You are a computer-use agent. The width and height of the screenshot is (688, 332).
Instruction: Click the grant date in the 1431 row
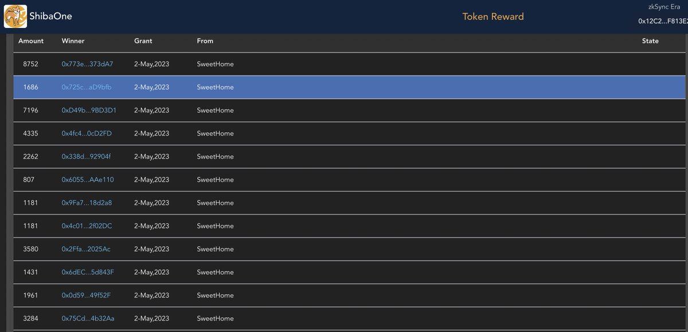tap(151, 272)
